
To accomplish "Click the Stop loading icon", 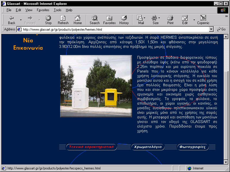I will click(x=48, y=20).
